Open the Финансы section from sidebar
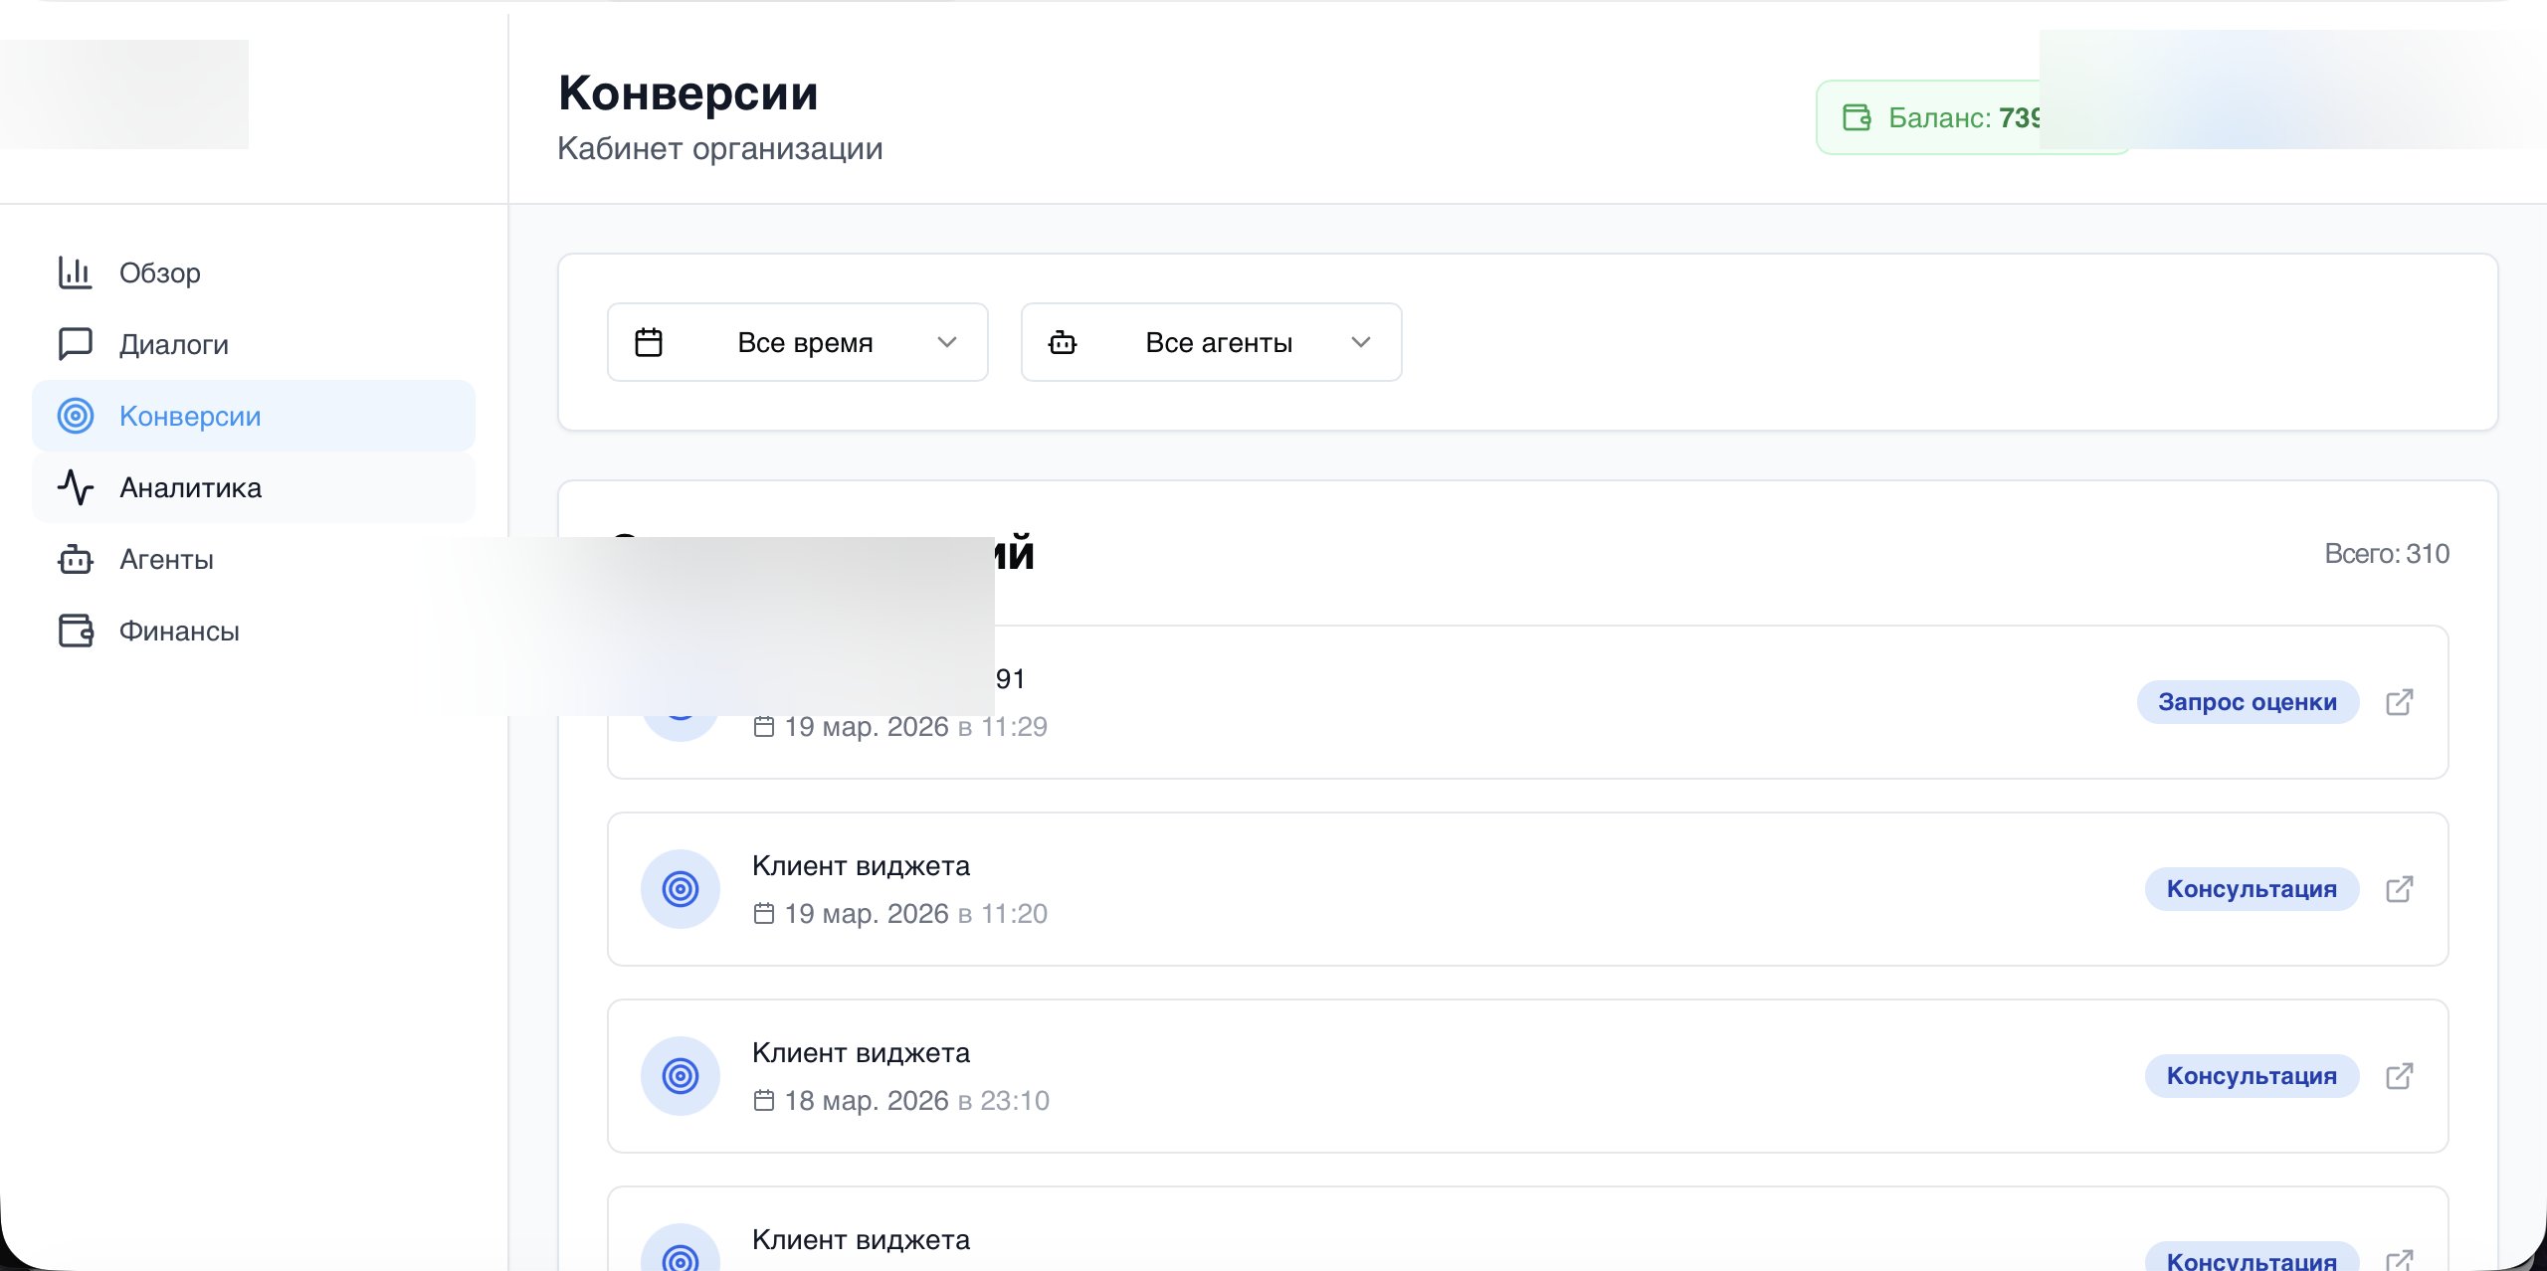 (x=179, y=631)
